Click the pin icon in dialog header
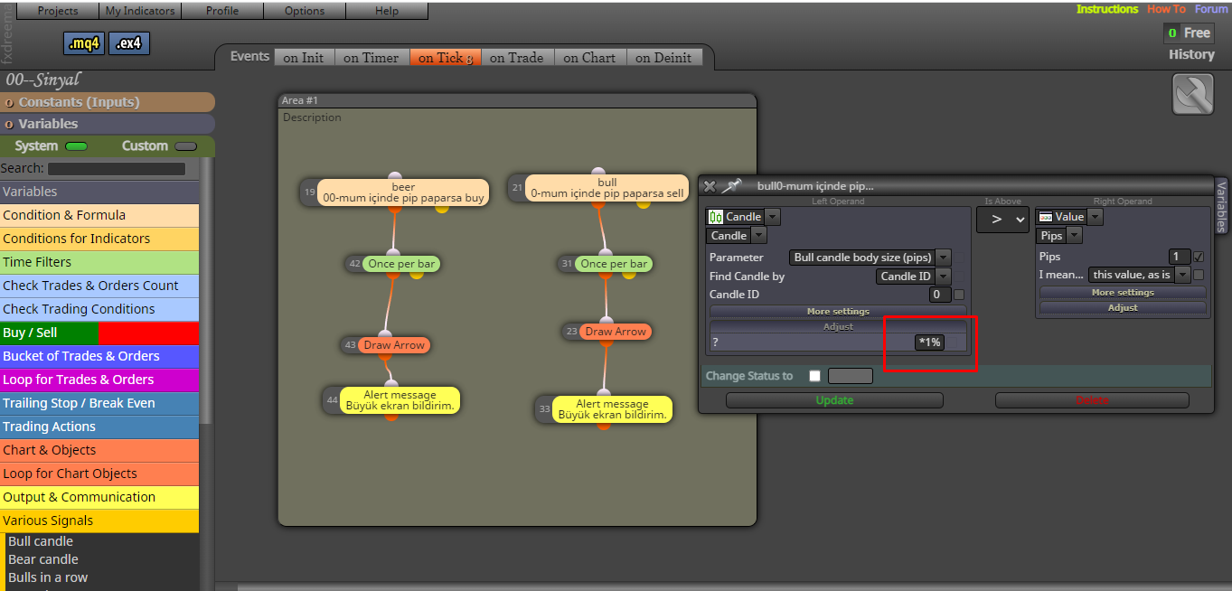The image size is (1232, 591). [x=732, y=185]
